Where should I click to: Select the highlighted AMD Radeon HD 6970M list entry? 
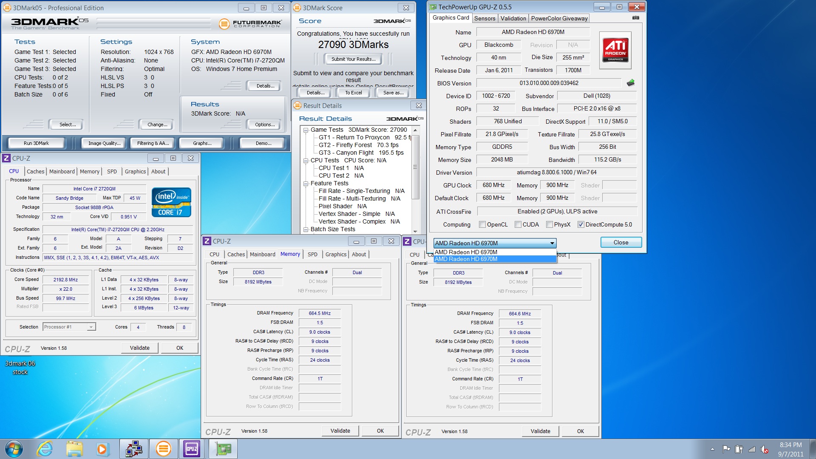[x=495, y=259]
